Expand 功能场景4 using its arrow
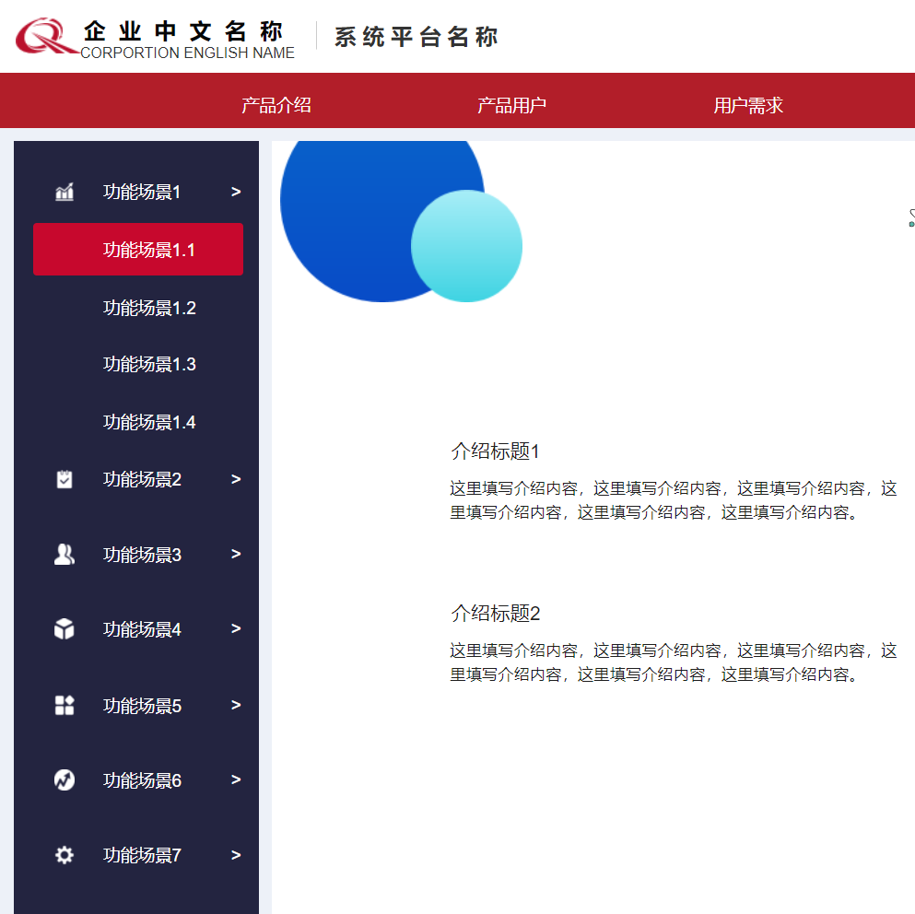The image size is (915, 914). pyautogui.click(x=236, y=629)
